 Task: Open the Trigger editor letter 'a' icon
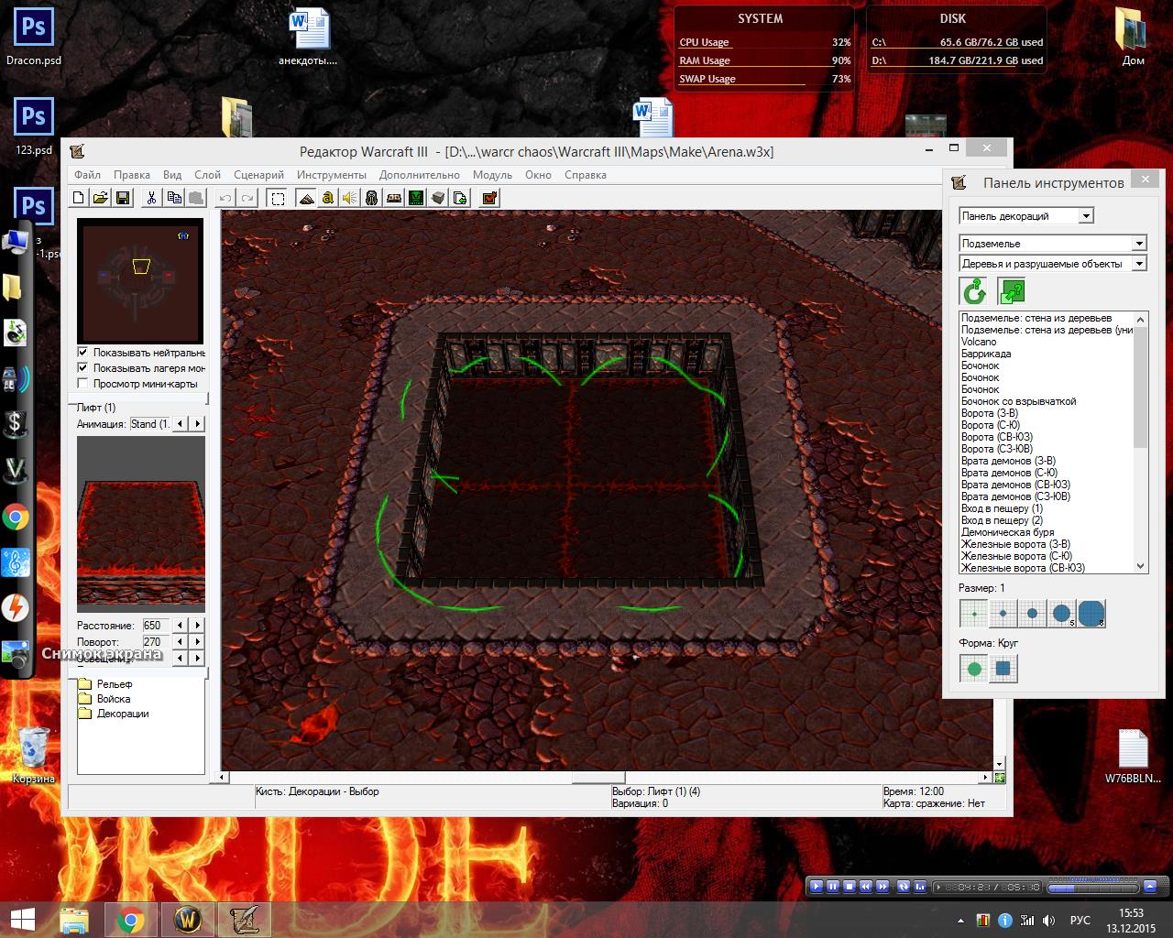(327, 198)
